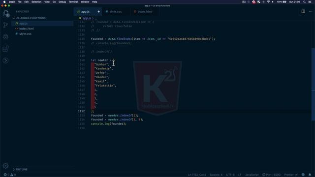The height and width of the screenshot is (177, 315).
Task: Open the Edit menu
Action: [x=26, y=2]
